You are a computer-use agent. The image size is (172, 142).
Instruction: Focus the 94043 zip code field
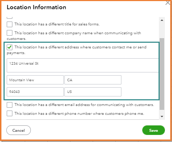35,92
